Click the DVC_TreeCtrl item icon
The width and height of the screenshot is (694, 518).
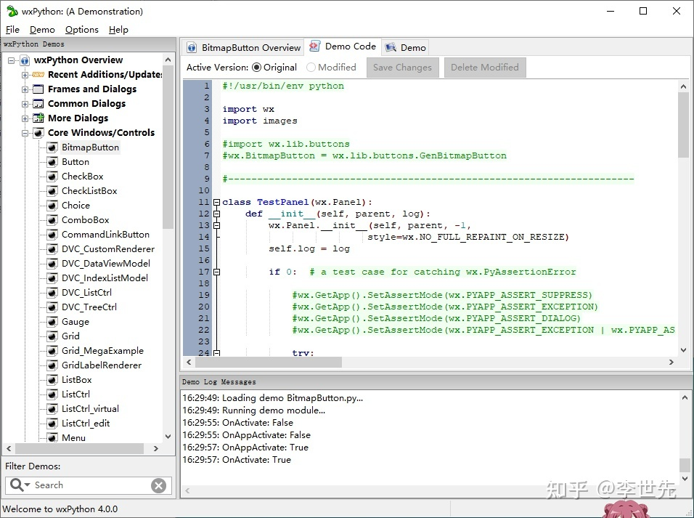point(52,307)
